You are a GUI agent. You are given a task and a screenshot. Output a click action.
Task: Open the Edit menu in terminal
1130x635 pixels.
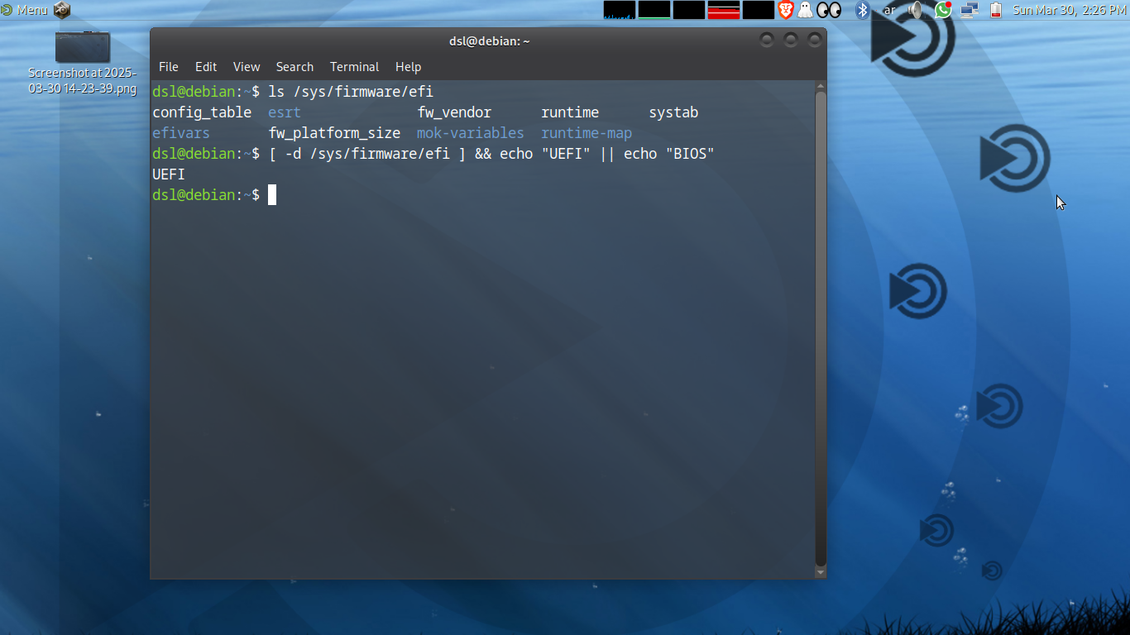pyautogui.click(x=206, y=67)
